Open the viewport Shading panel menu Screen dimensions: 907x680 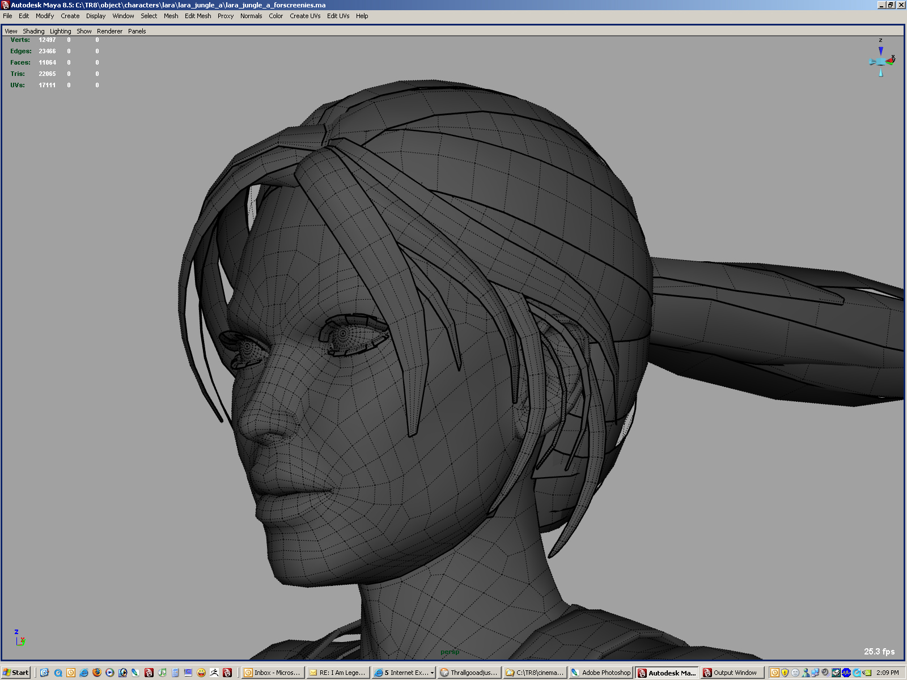tap(33, 31)
